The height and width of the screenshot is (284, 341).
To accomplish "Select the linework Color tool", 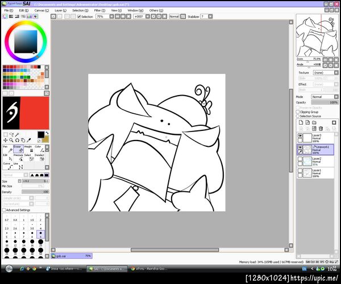I will coord(40,149).
